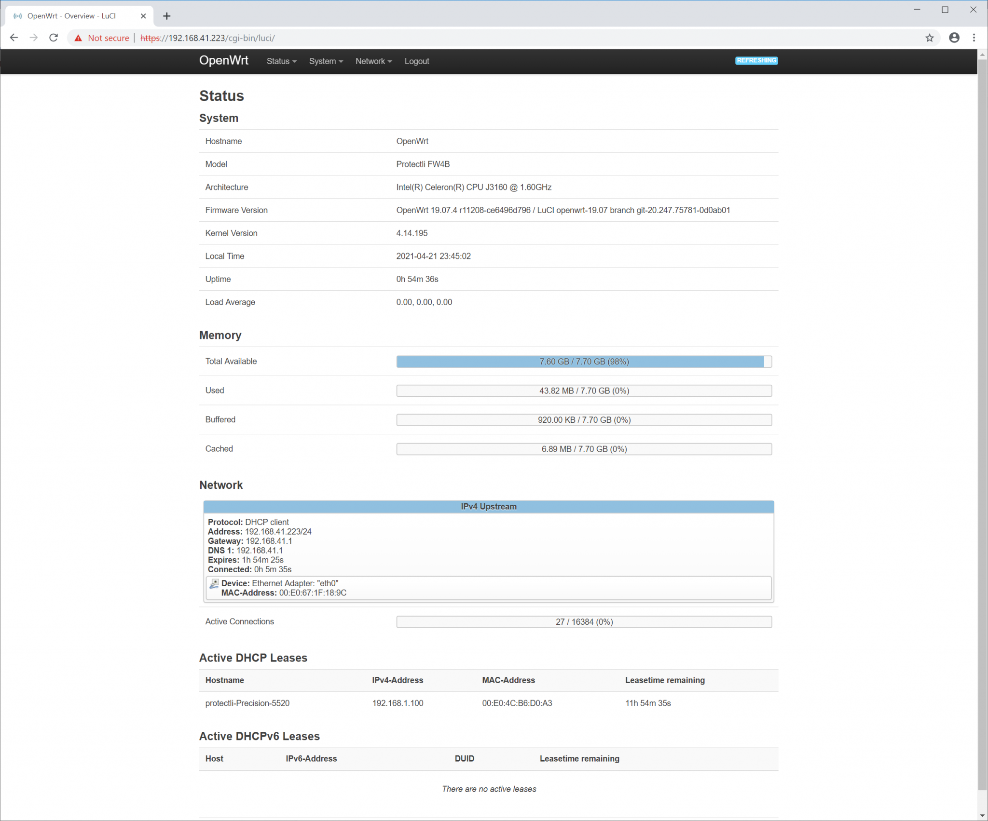The height and width of the screenshot is (821, 988).
Task: Open the Chrome three-dot menu icon
Action: point(974,38)
